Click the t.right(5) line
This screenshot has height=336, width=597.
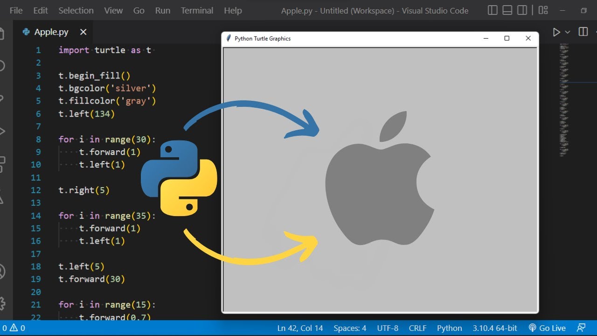[84, 190]
